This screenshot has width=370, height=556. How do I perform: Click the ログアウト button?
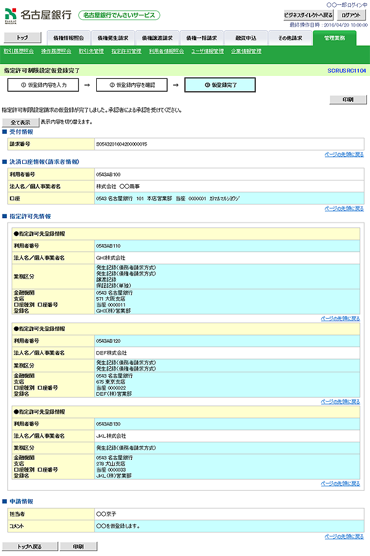coord(351,15)
